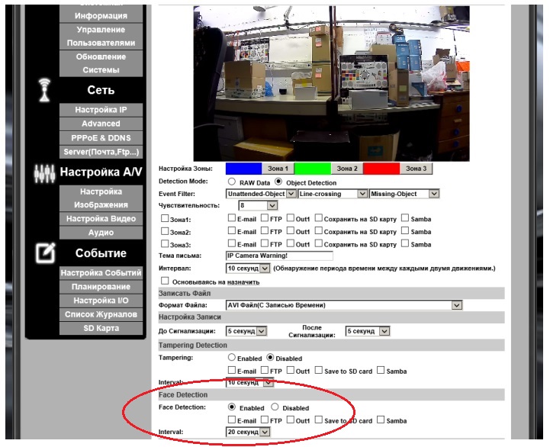
Task: Open the До Сигнализации dropdown
Action: (x=246, y=331)
